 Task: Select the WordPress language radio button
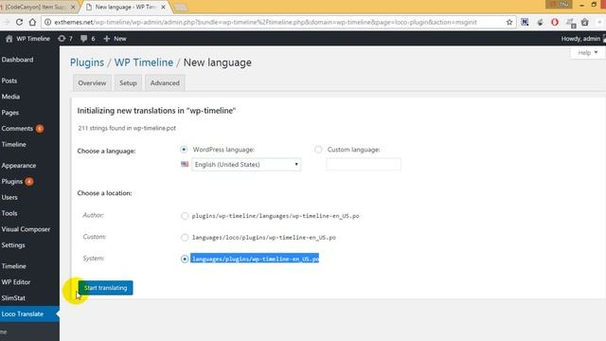pos(184,150)
